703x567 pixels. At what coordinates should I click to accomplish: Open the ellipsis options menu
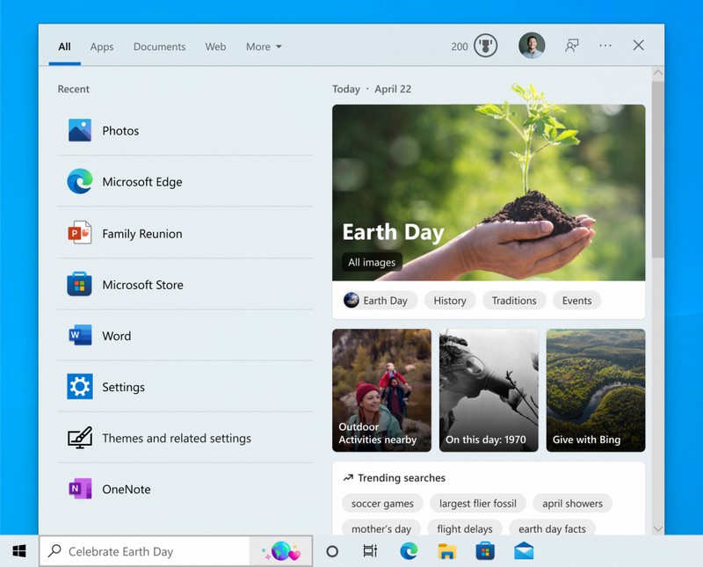[605, 45]
